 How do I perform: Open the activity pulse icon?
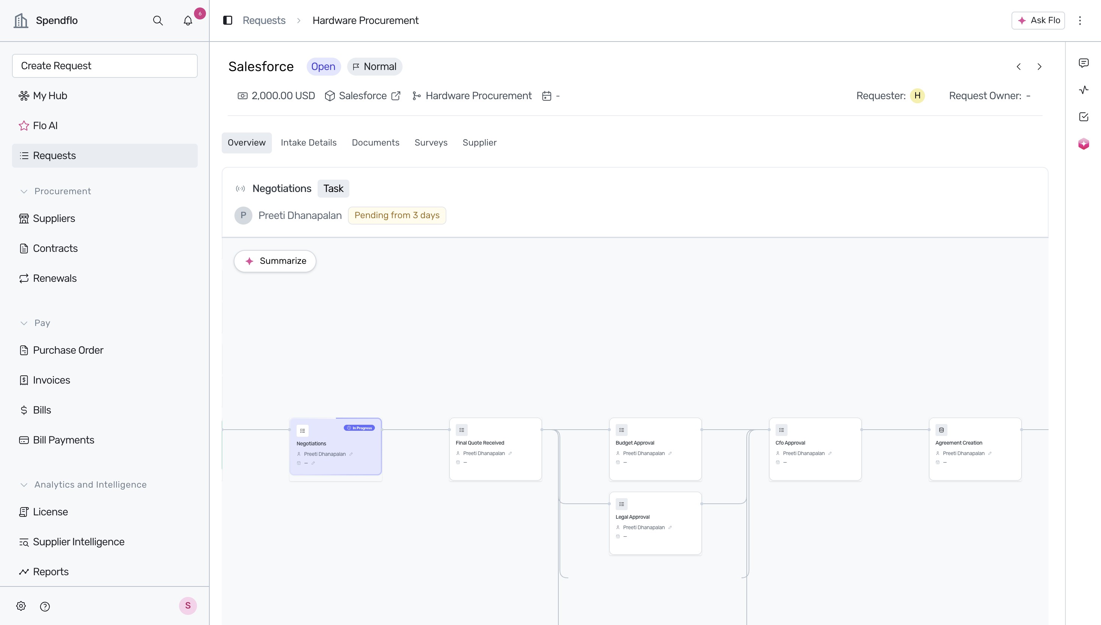point(1084,90)
